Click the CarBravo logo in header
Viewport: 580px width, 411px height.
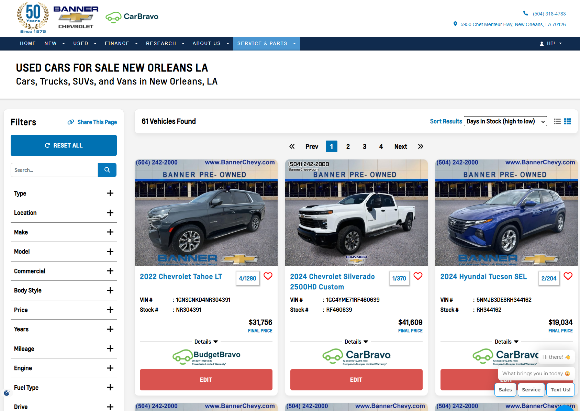click(x=132, y=17)
